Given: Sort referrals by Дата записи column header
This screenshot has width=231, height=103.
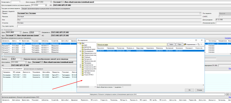Looking at the screenshot, I should click(16, 41).
